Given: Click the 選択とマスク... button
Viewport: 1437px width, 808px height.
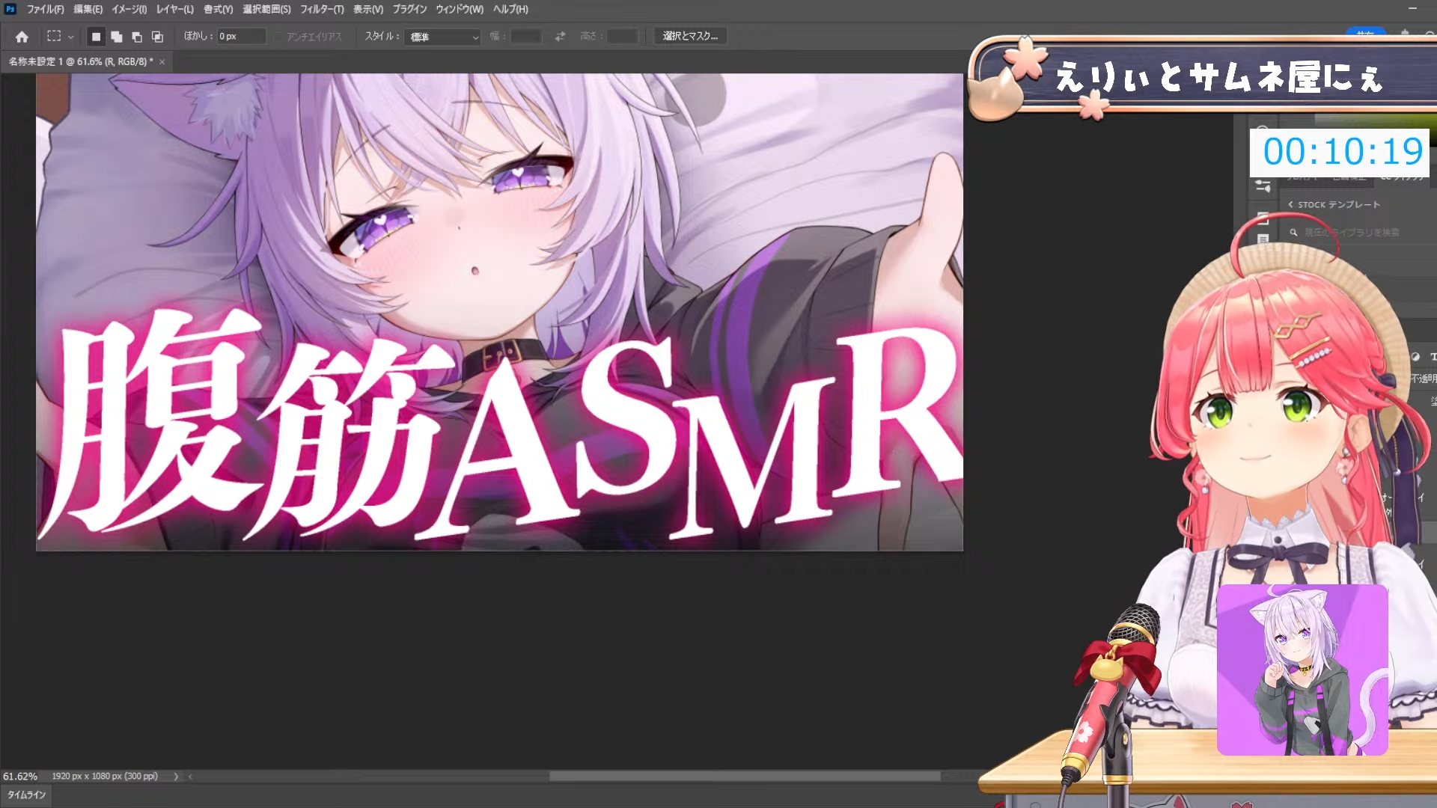Looking at the screenshot, I should [689, 36].
